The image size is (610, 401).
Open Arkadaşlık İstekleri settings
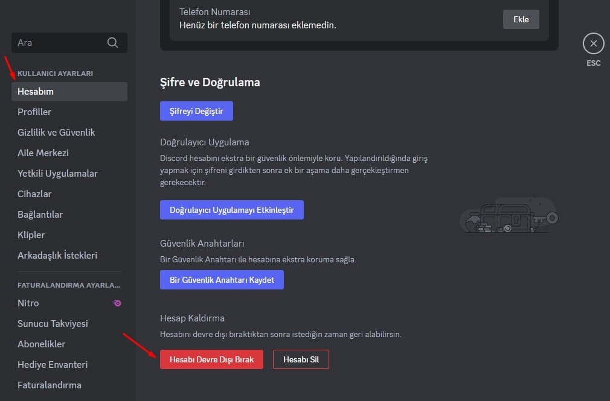(x=57, y=256)
